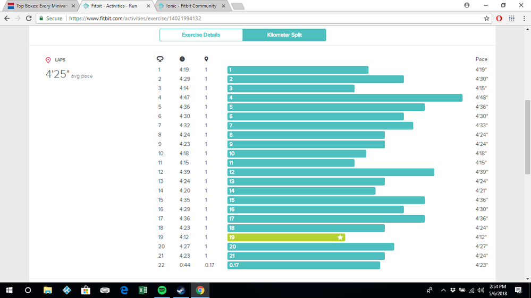The width and height of the screenshot is (531, 298).
Task: Reload the Fitbit page
Action: (x=29, y=18)
